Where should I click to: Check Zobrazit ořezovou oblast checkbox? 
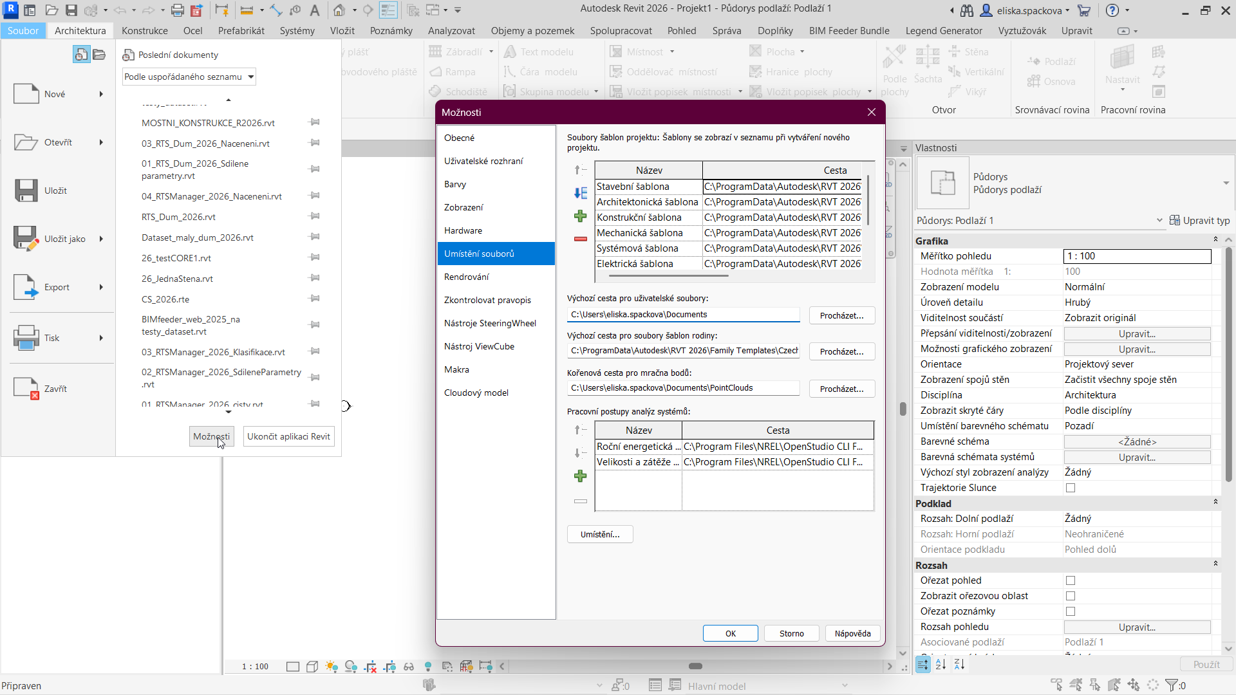click(x=1071, y=596)
